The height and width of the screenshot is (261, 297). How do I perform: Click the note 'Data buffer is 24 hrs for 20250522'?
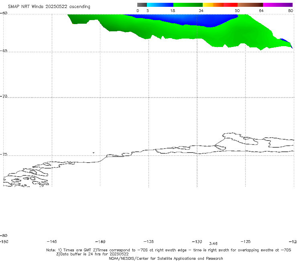92,254
